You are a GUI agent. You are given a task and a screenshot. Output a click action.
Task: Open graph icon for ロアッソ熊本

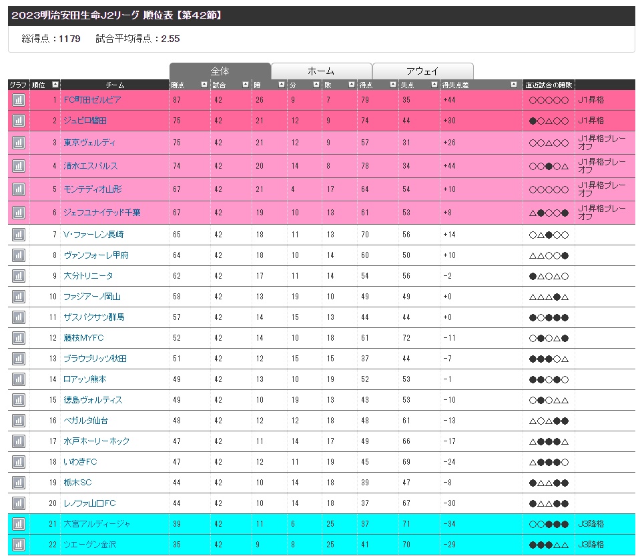[18, 379]
